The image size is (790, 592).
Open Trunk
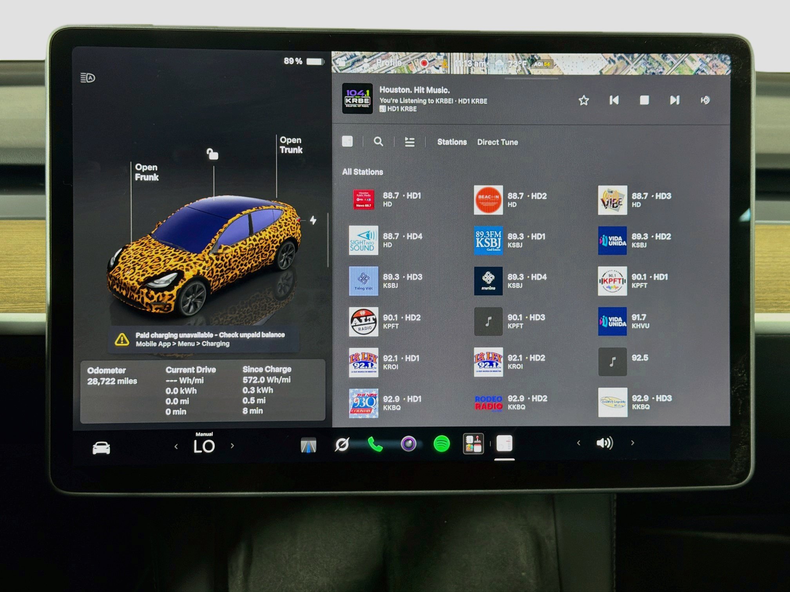pyautogui.click(x=291, y=145)
